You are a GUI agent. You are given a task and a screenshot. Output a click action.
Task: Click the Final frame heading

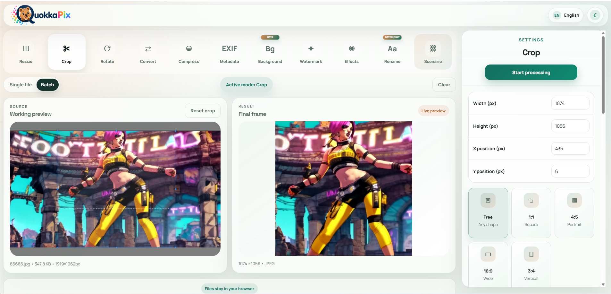click(252, 114)
